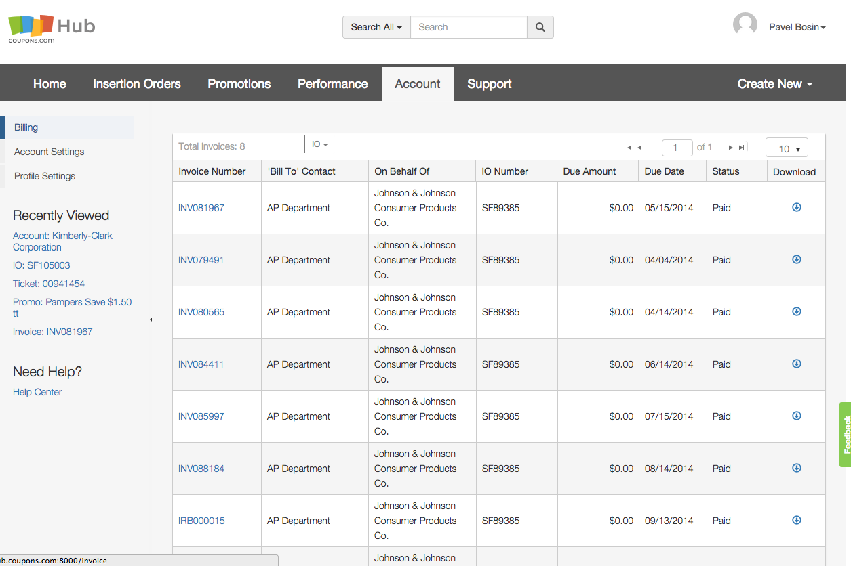851x566 pixels.
Task: Click the user avatar icon
Action: click(745, 25)
